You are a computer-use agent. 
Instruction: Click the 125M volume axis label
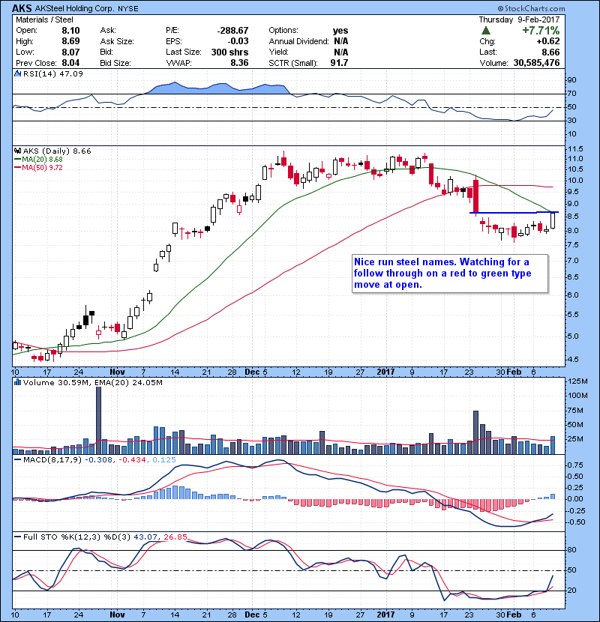(x=578, y=381)
